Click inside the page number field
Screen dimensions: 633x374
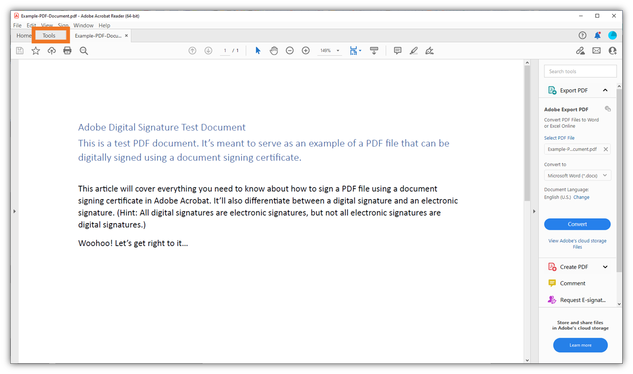(x=225, y=50)
